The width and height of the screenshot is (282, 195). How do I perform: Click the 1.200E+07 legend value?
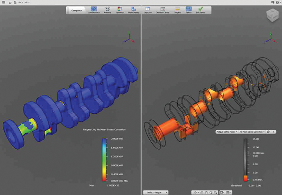click(117, 156)
